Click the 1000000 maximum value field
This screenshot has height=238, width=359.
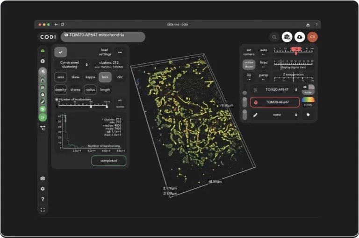tap(120, 107)
